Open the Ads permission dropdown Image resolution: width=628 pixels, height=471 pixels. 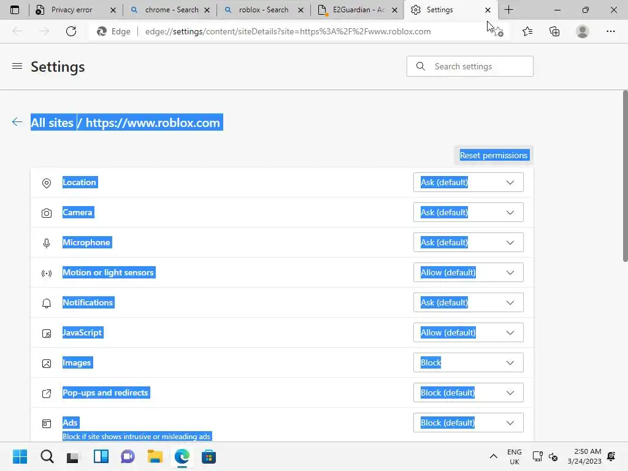click(x=468, y=423)
